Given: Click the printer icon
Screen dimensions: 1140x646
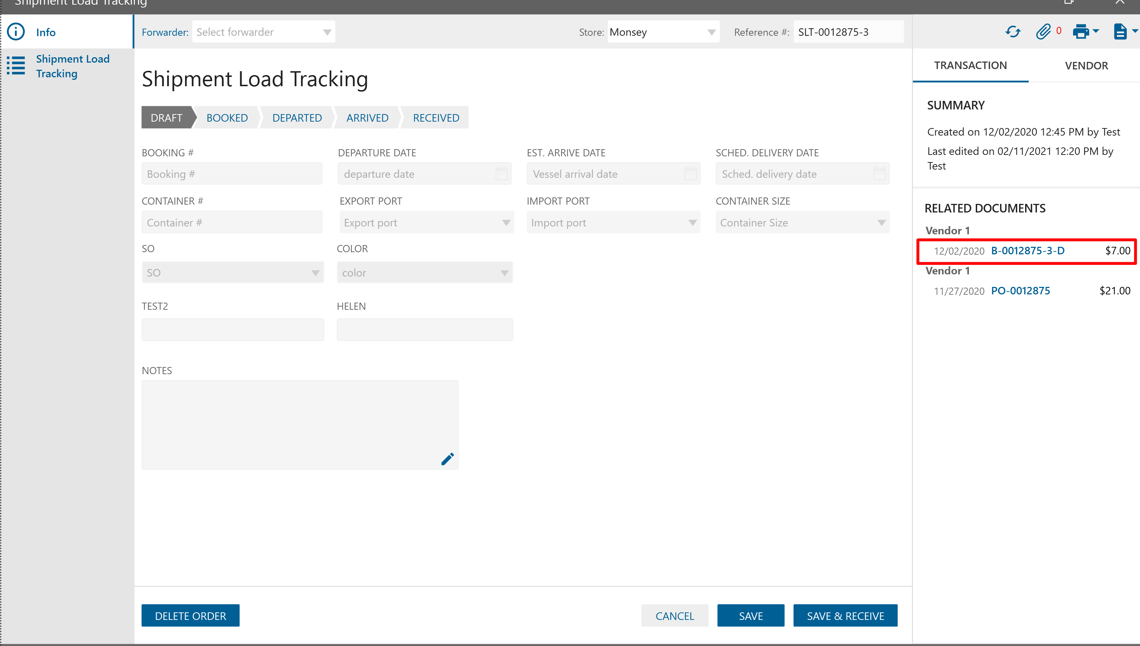Looking at the screenshot, I should pyautogui.click(x=1081, y=32).
